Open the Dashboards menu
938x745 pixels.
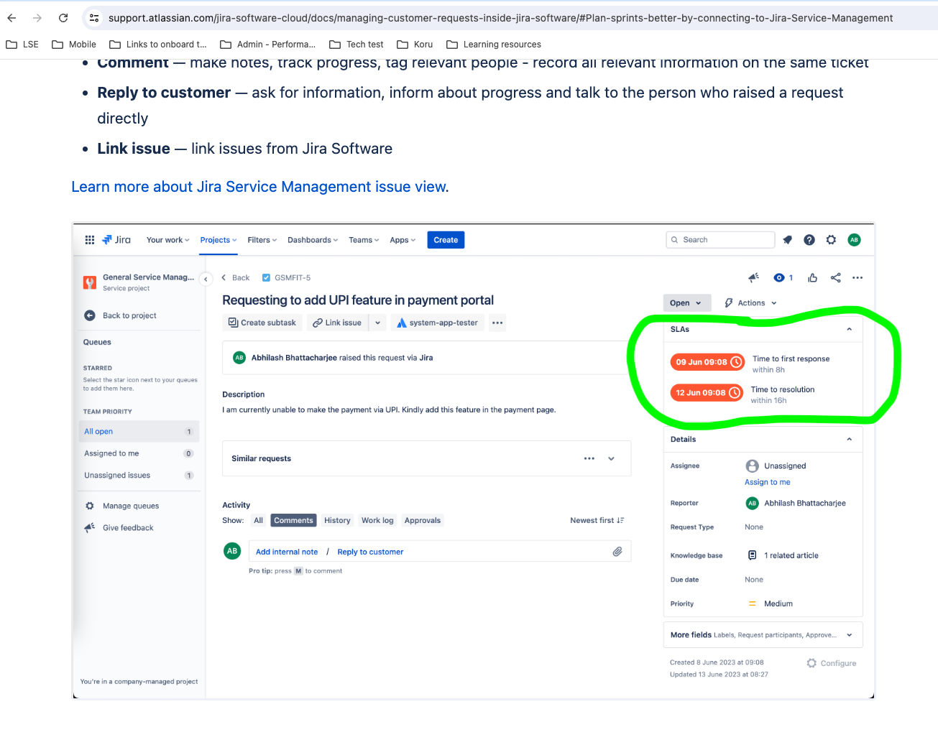tap(313, 240)
